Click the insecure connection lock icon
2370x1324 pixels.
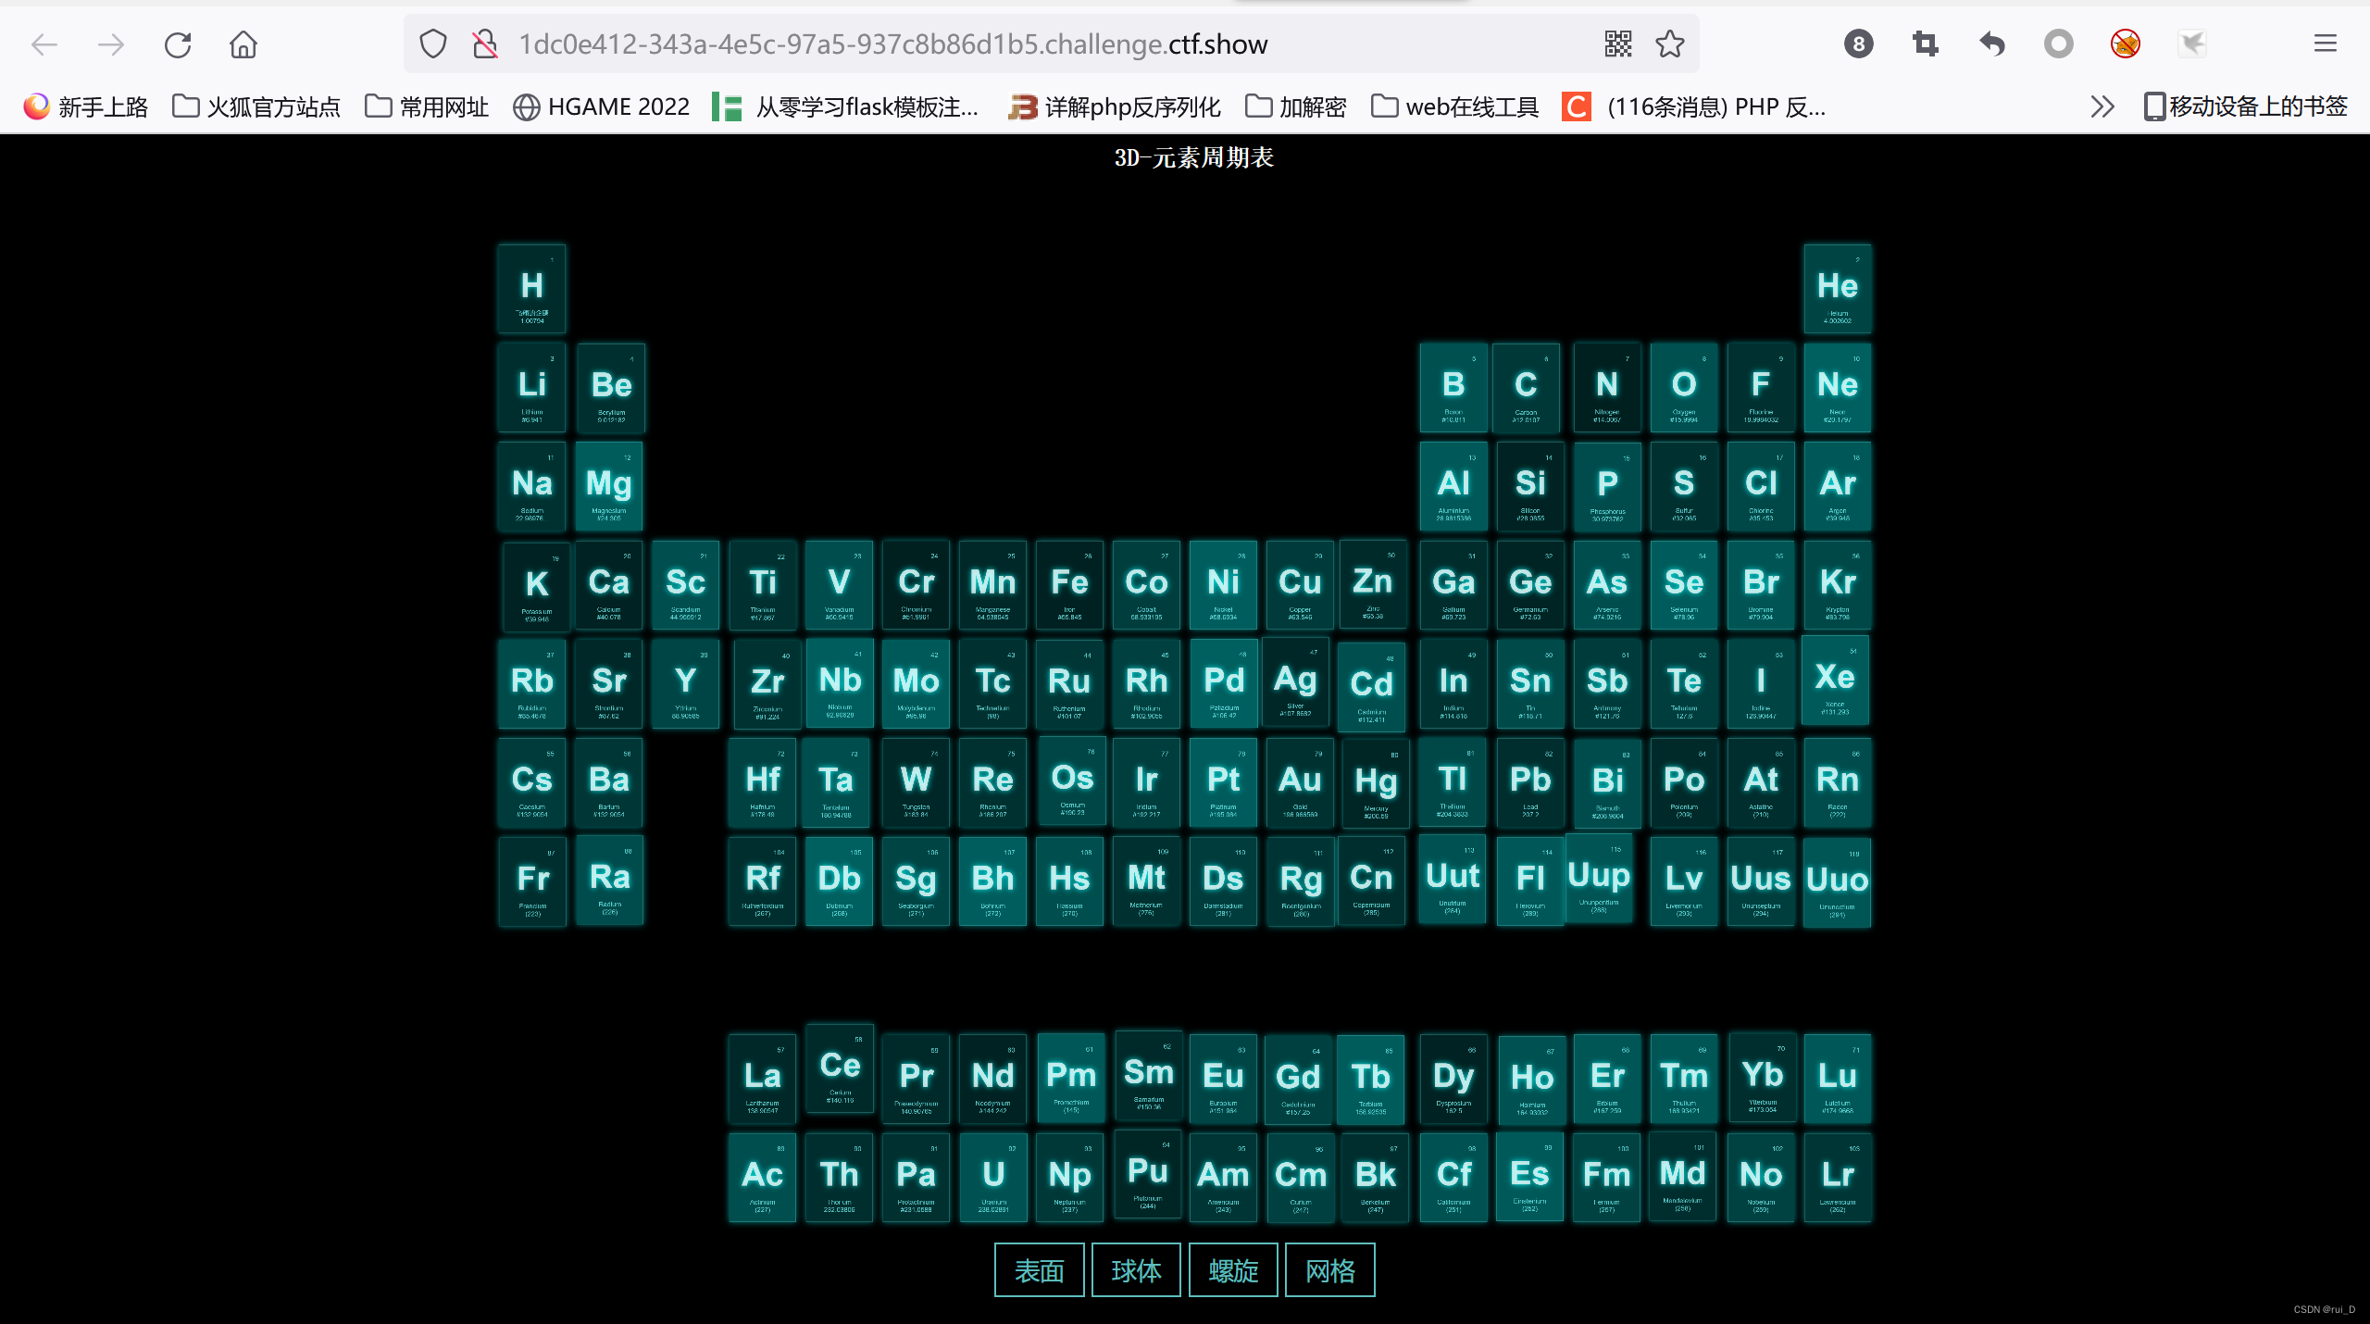point(485,44)
